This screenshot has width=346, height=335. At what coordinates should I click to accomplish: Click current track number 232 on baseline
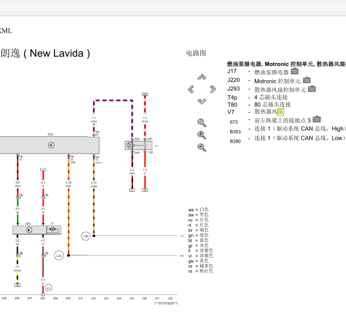point(94,298)
